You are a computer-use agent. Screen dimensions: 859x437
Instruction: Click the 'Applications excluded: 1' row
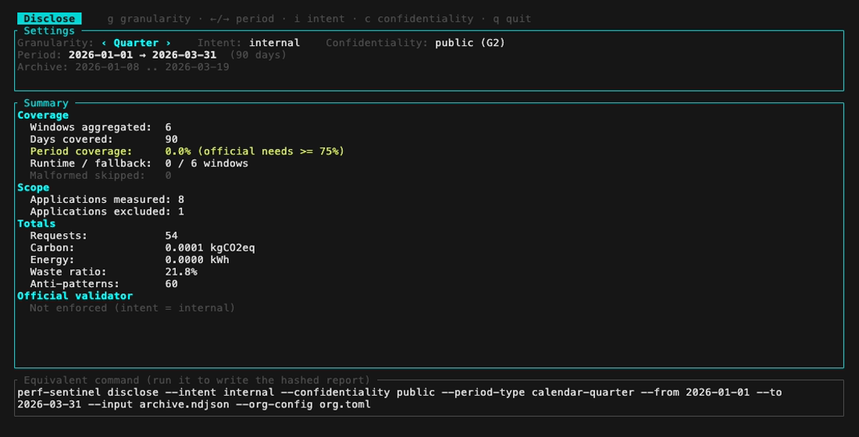click(x=107, y=211)
